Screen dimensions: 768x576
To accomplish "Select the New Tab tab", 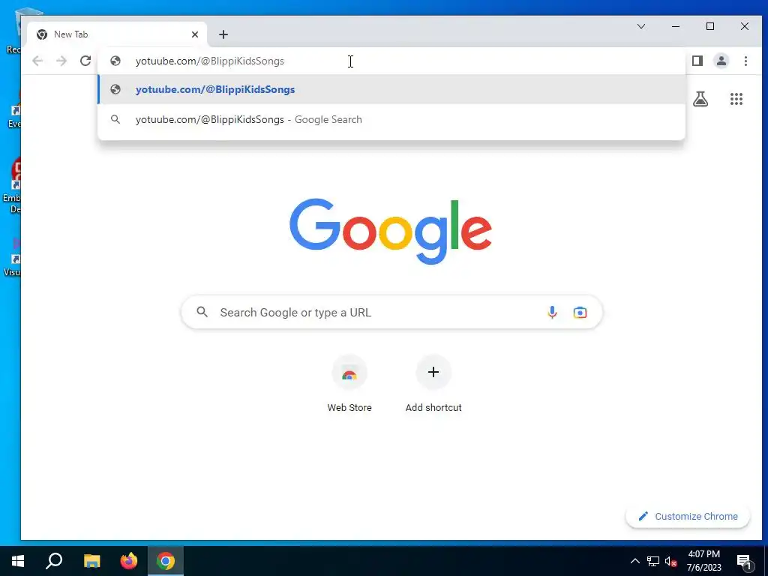I will coord(116,34).
